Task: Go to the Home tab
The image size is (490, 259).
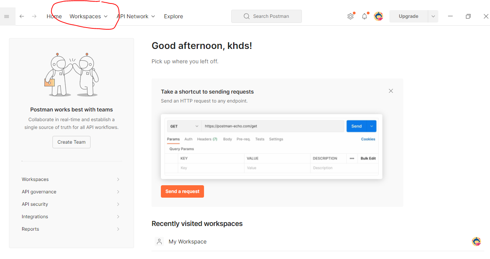Action: click(x=54, y=16)
